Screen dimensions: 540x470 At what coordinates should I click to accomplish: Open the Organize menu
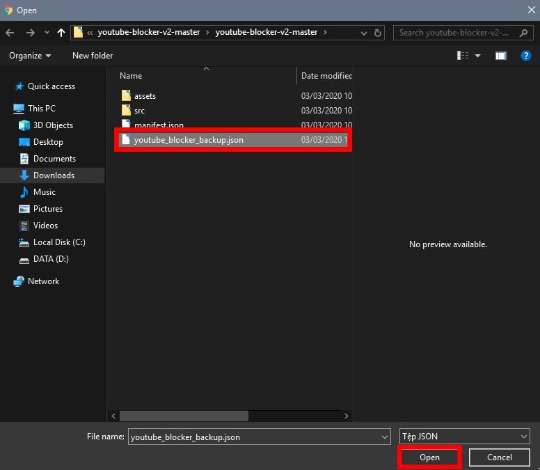click(30, 56)
